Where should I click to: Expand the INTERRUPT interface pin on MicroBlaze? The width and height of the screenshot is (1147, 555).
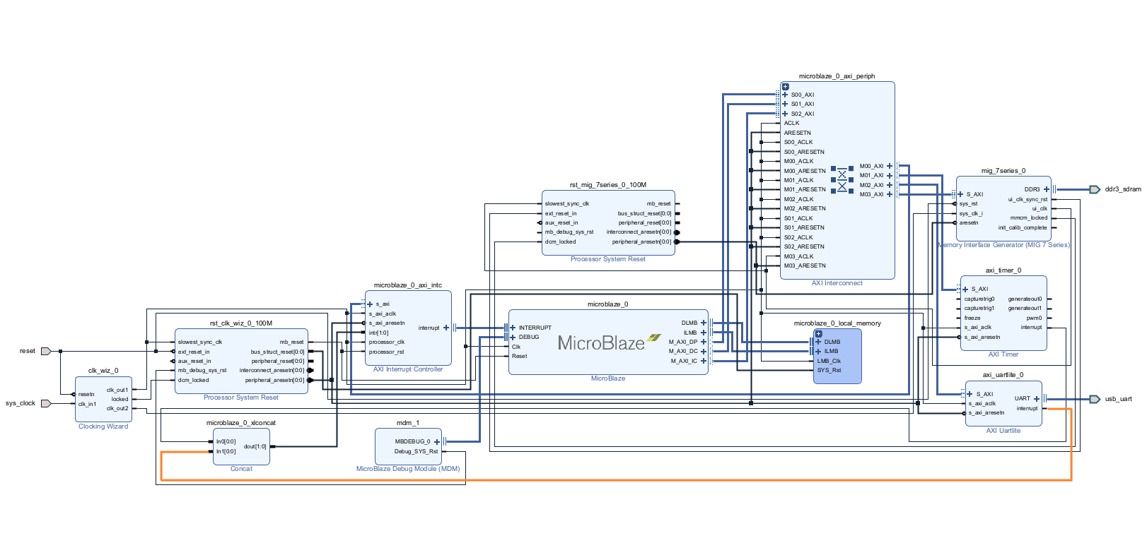coord(513,328)
